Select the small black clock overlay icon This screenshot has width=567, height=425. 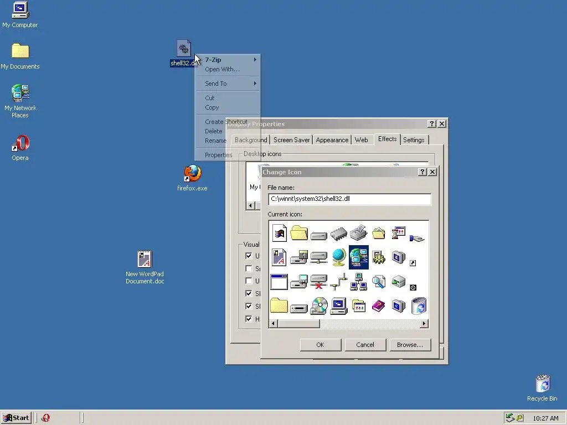[x=413, y=288]
